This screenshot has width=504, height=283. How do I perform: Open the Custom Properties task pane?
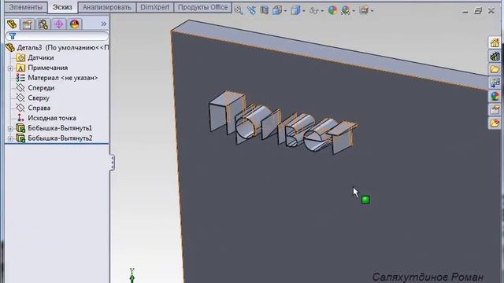[x=495, y=109]
